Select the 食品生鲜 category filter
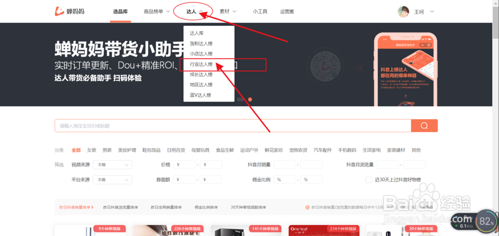This screenshot has width=499, height=236. click(225, 150)
